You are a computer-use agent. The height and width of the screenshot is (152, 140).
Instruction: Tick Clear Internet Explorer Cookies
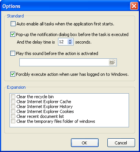pos(13,111)
